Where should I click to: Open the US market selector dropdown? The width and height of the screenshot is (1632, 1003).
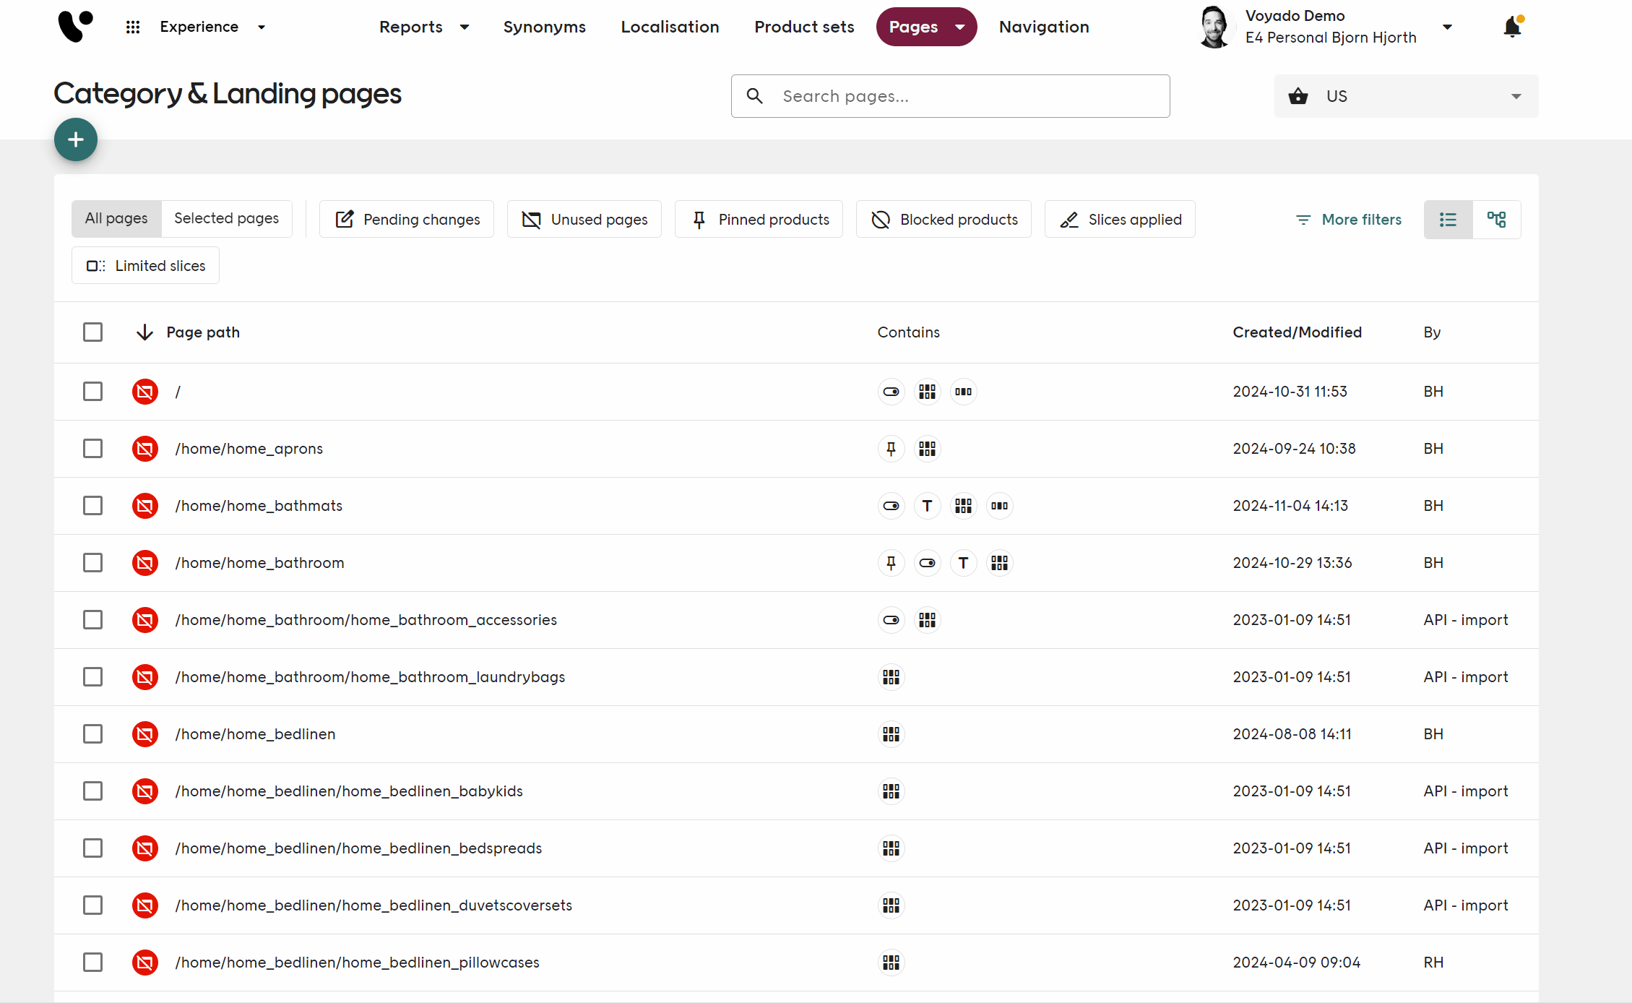1405,96
